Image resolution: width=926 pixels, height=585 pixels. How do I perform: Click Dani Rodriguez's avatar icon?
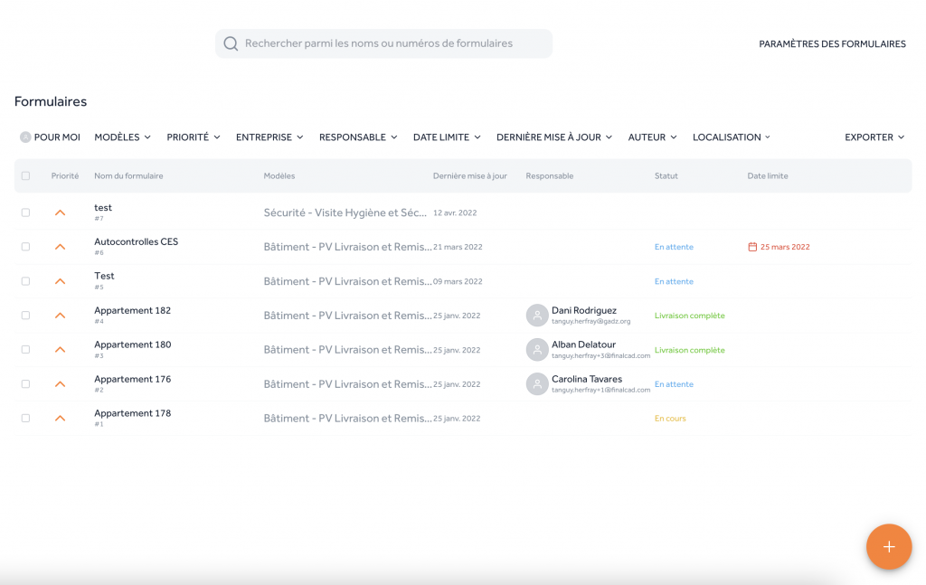(x=537, y=316)
